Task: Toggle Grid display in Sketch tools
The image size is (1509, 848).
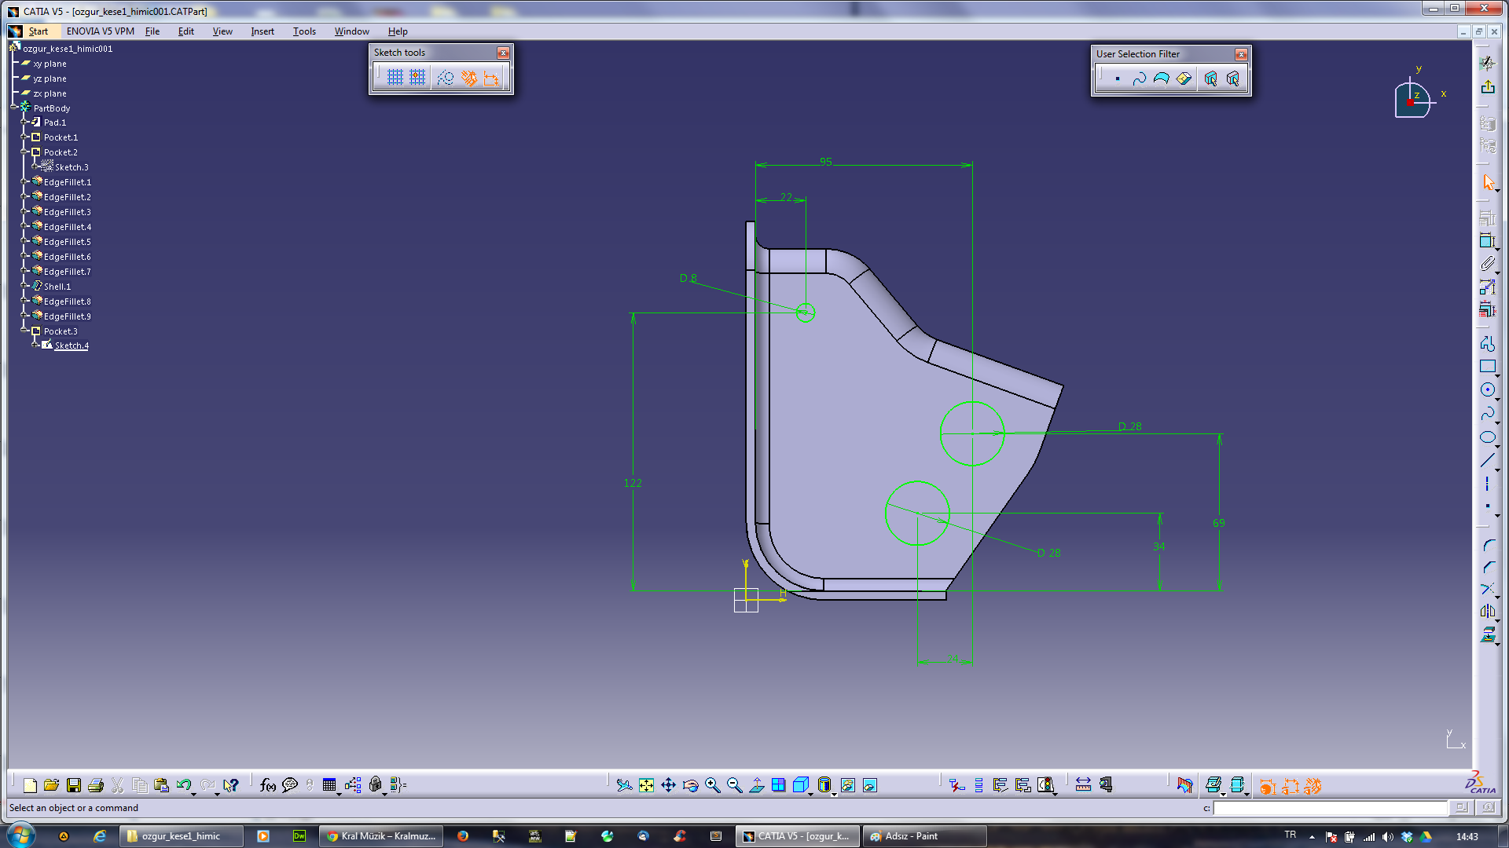Action: pos(395,78)
